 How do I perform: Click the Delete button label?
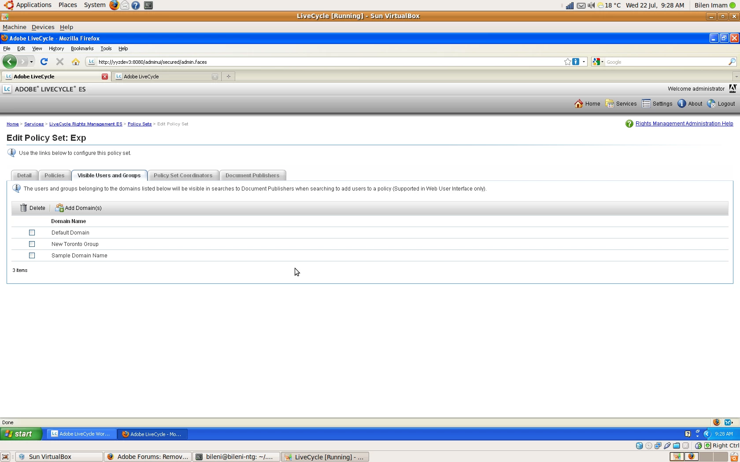pyautogui.click(x=37, y=208)
